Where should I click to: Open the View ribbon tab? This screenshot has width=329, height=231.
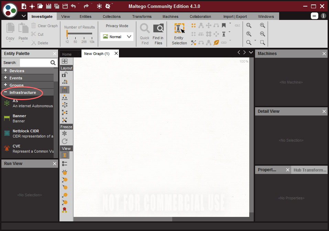click(x=65, y=16)
